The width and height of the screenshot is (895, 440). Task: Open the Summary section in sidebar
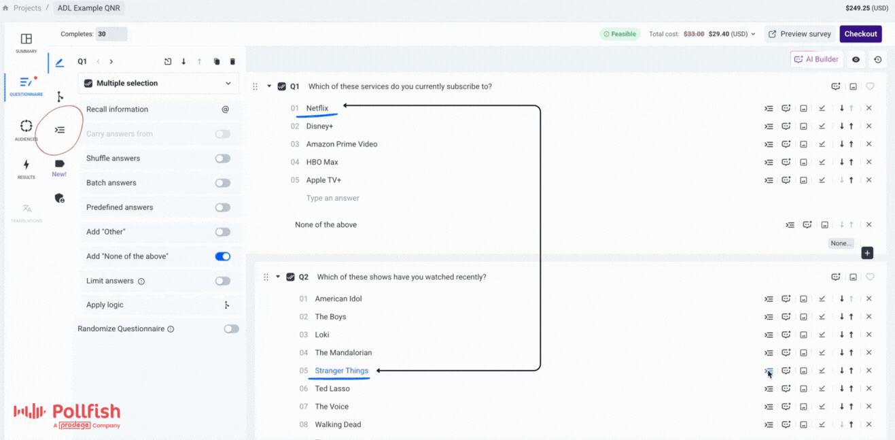(27, 43)
